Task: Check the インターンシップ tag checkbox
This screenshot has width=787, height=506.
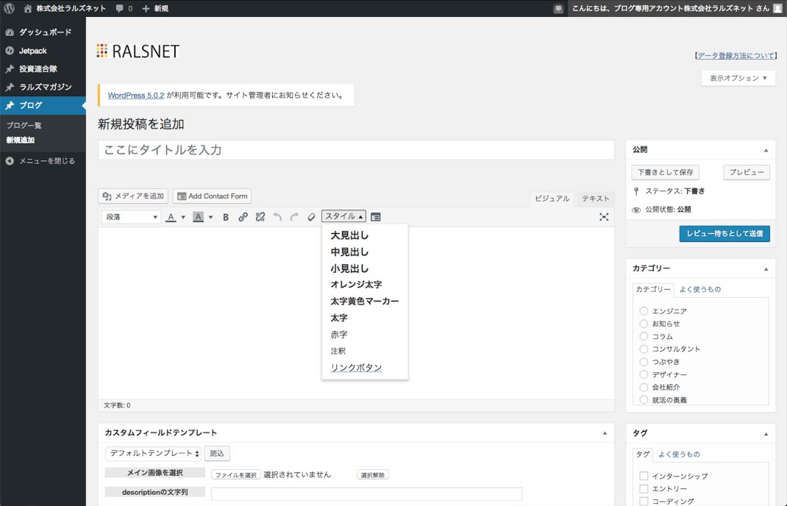Action: 644,477
